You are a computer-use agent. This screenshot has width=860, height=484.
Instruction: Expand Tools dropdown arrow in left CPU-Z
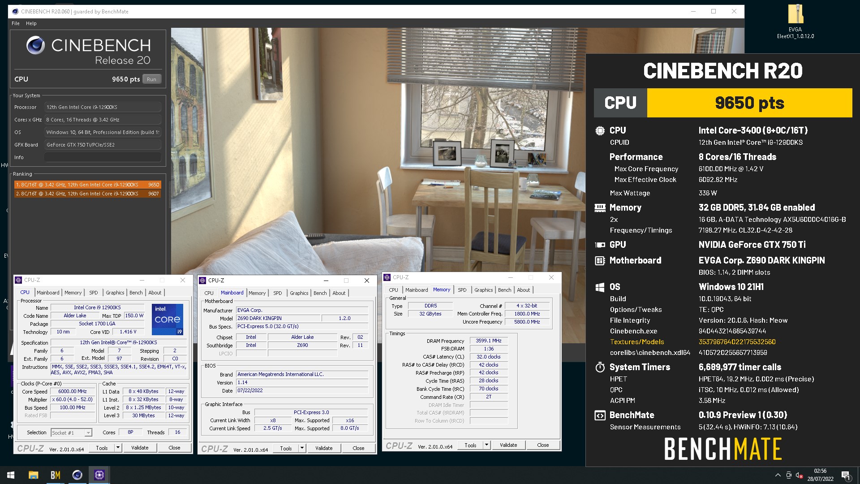(x=118, y=448)
